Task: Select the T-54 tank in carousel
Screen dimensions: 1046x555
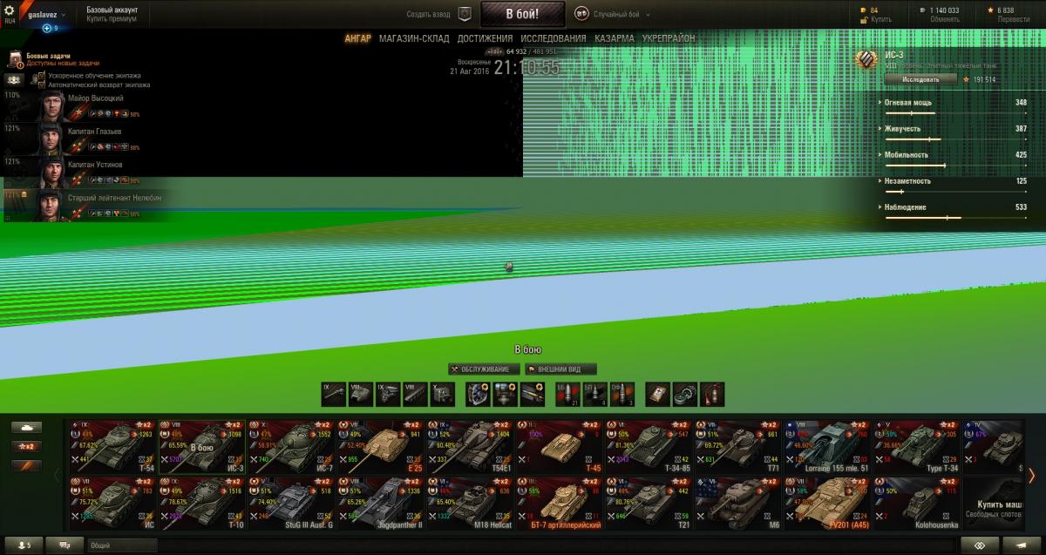Action: coord(112,447)
